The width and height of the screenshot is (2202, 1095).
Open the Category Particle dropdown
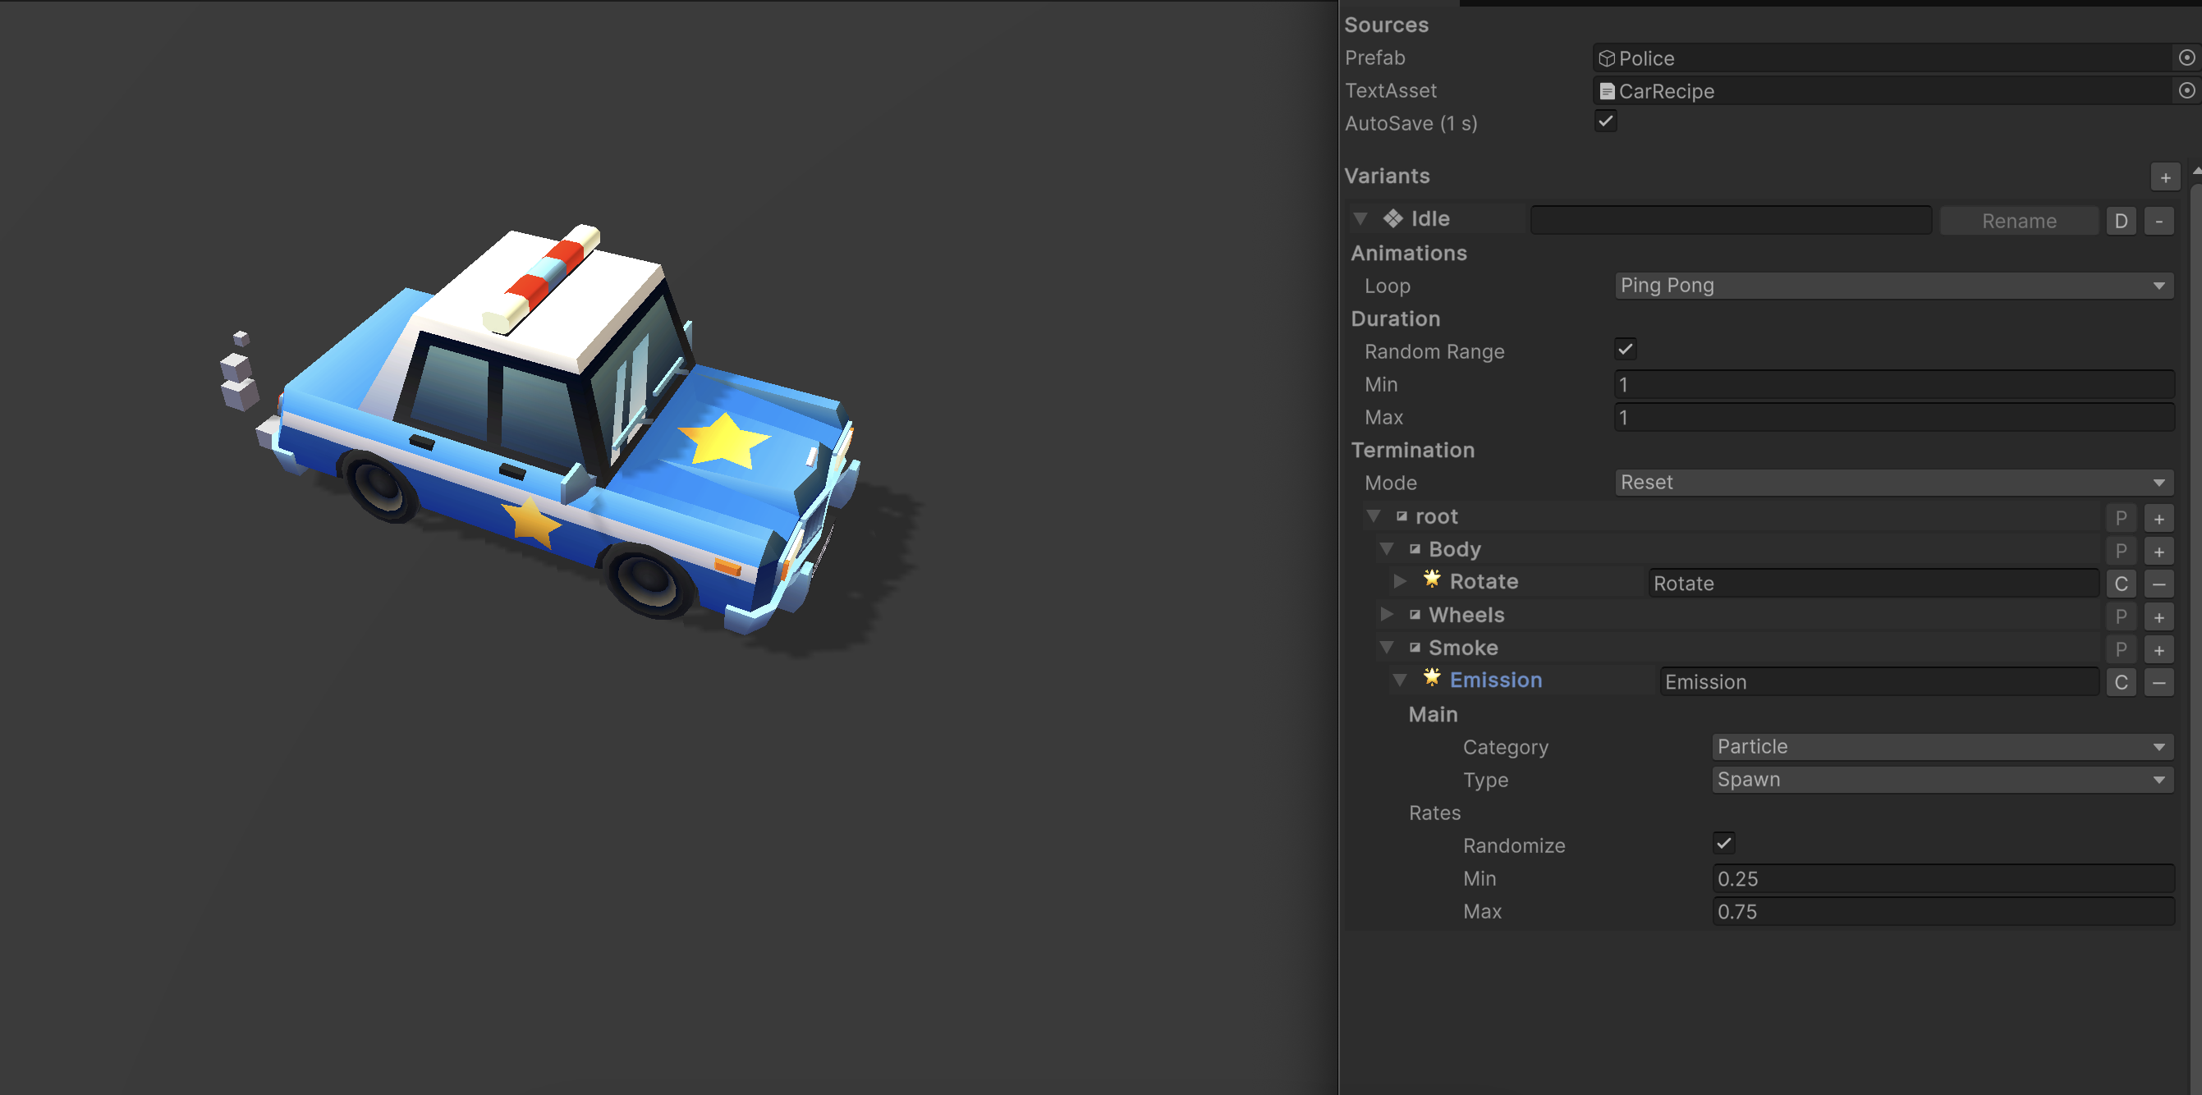(x=1942, y=746)
